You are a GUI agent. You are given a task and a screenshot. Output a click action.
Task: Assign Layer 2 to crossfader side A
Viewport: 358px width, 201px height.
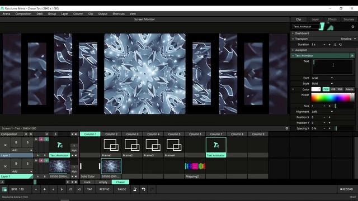tap(37, 155)
